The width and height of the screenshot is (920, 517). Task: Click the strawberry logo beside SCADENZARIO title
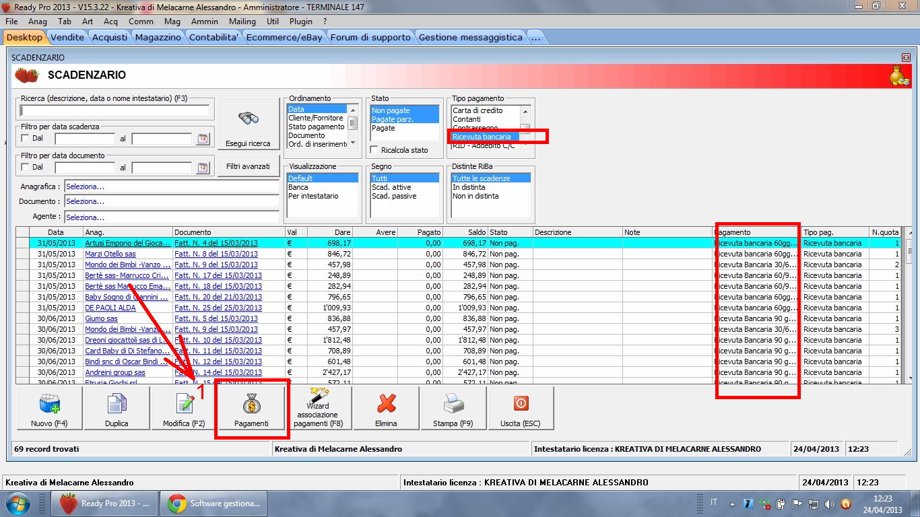click(x=27, y=75)
